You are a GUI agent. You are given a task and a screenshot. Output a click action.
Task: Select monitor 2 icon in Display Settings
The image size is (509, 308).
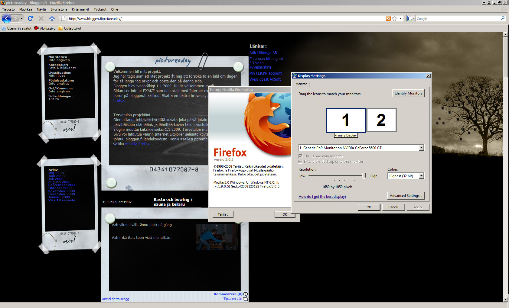(381, 120)
